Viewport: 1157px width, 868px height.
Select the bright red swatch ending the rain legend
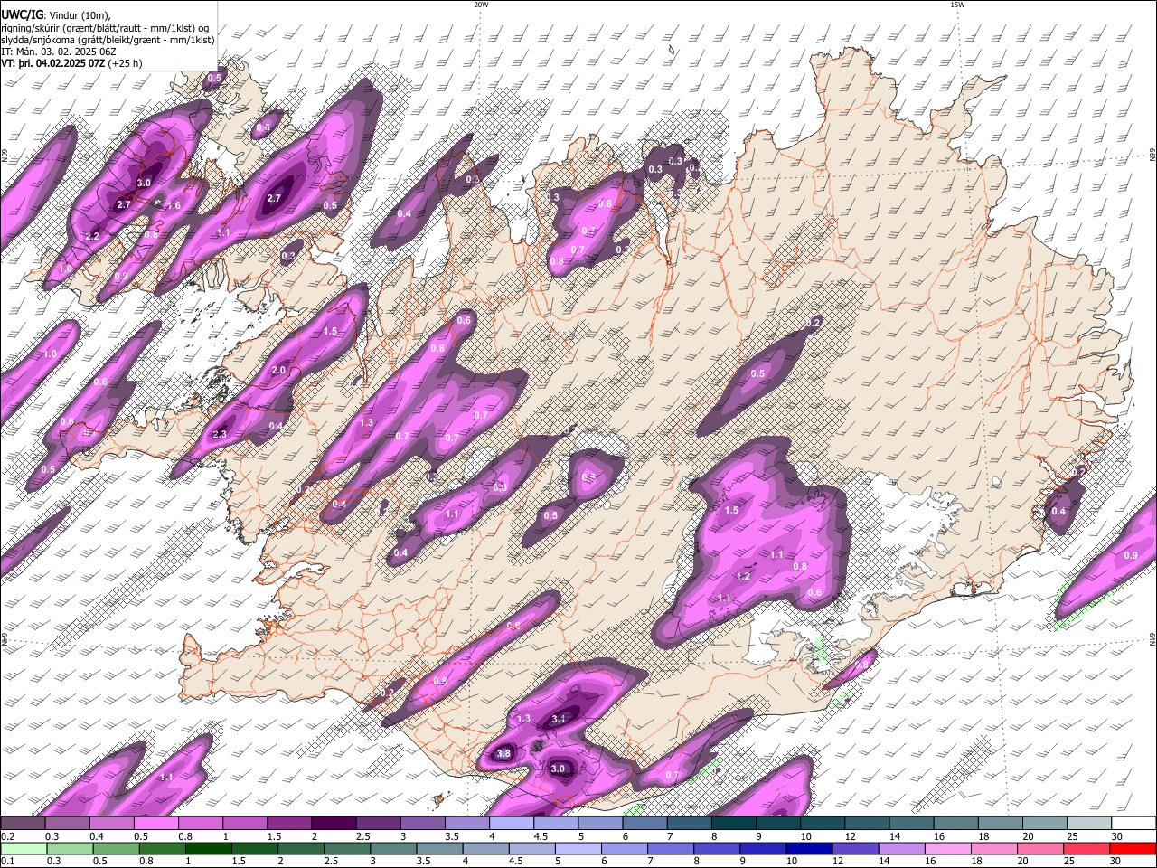click(x=1133, y=848)
